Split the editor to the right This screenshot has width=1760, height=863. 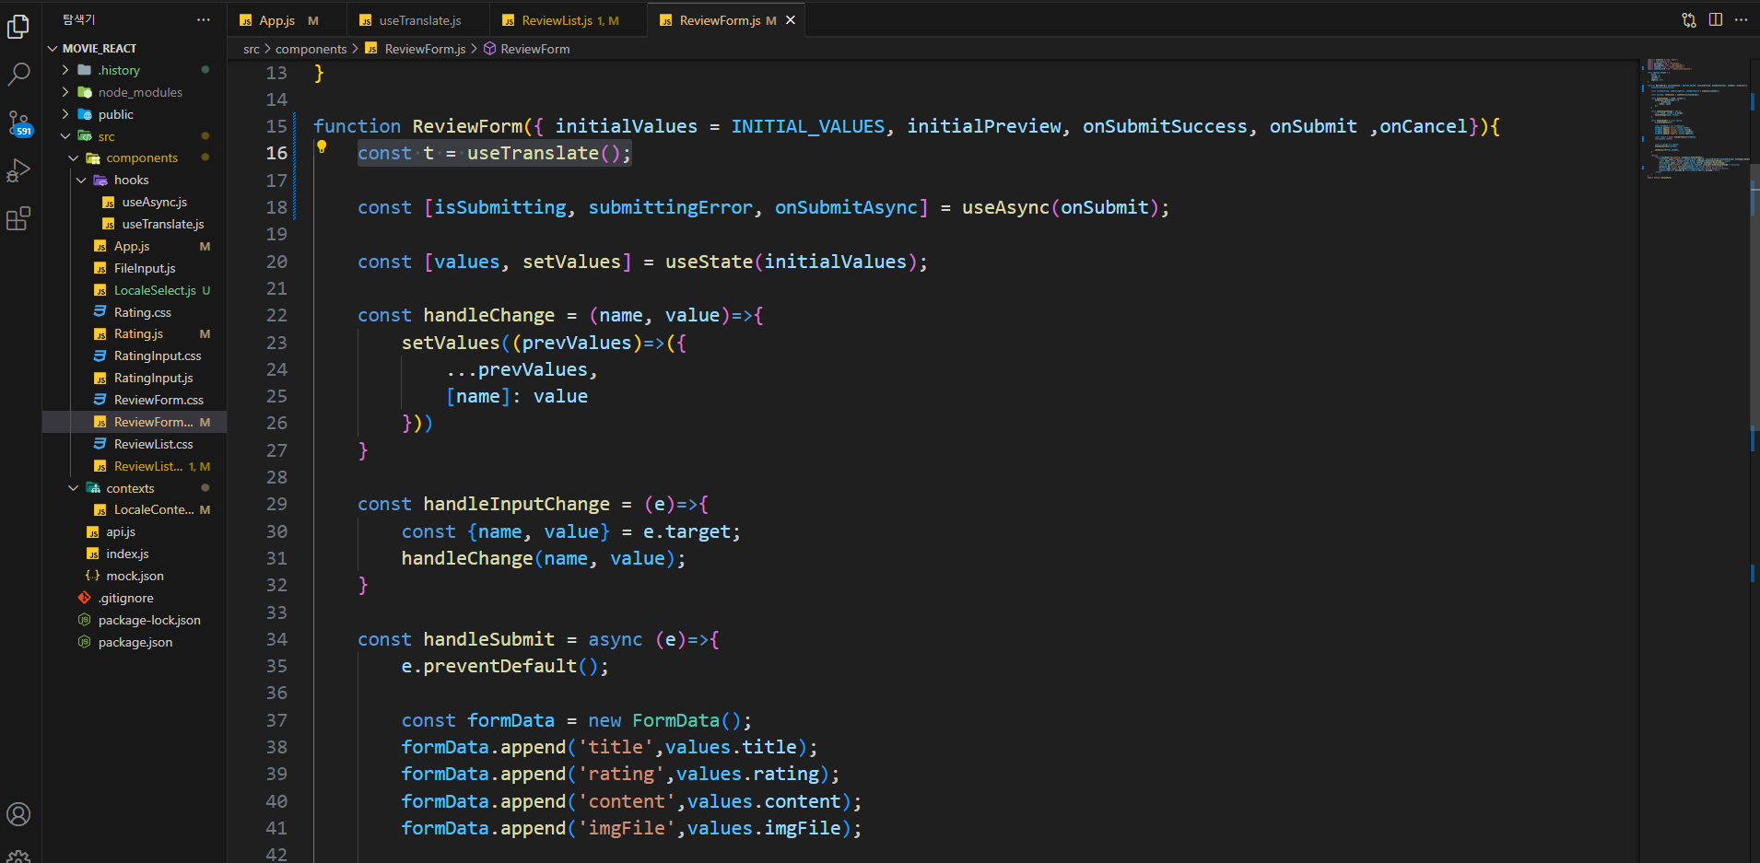(x=1716, y=20)
